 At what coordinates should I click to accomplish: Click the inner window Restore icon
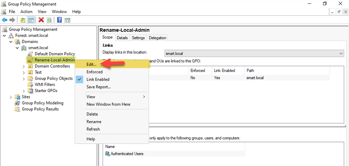point(339,12)
